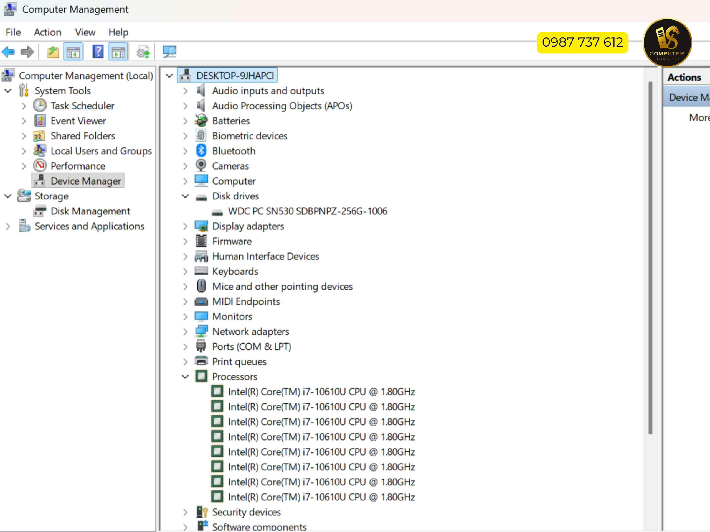Click More Actions in the Actions pane

[x=699, y=117]
